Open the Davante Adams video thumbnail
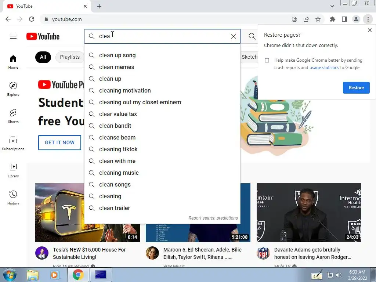The width and height of the screenshot is (376, 282). (309, 213)
